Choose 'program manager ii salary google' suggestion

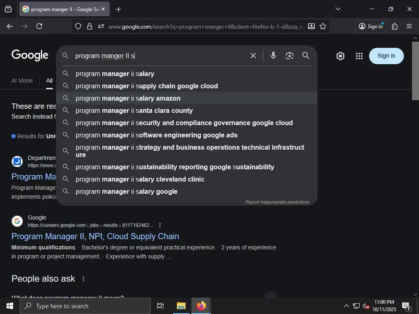tap(187, 191)
